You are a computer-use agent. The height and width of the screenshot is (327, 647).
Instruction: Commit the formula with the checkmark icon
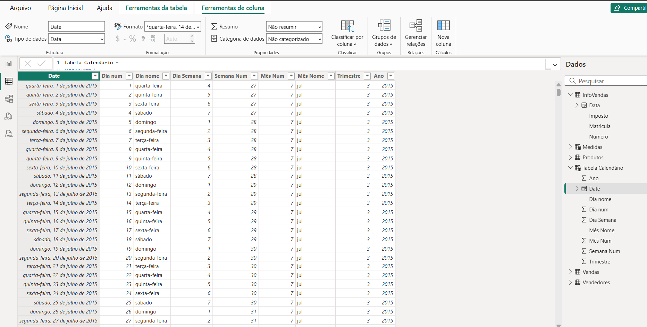(41, 63)
